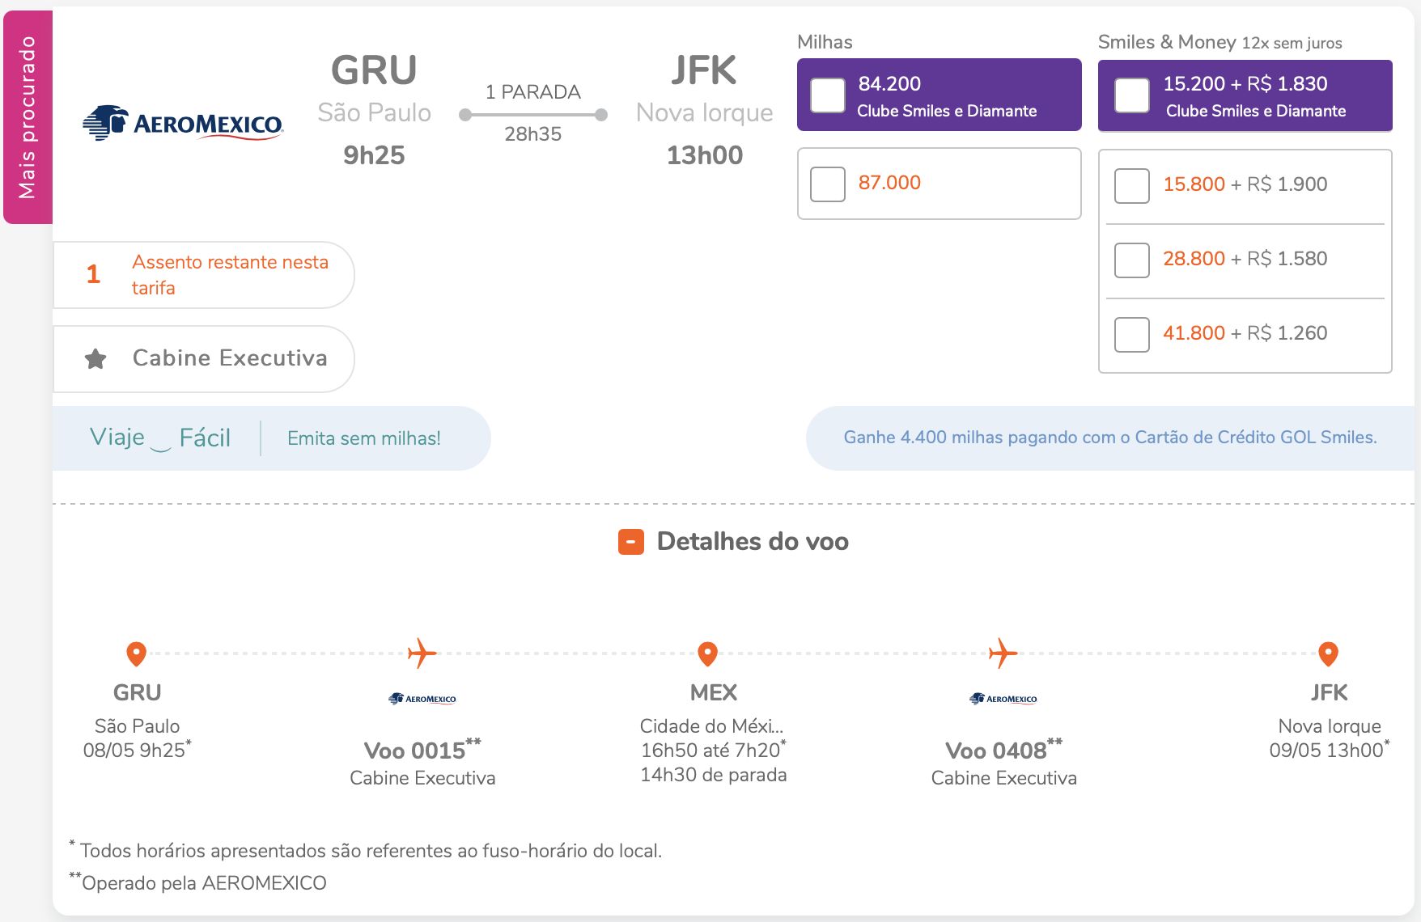Select 15.200 + R$ 1.830 Clube option
This screenshot has height=922, width=1421.
coord(1132,95)
